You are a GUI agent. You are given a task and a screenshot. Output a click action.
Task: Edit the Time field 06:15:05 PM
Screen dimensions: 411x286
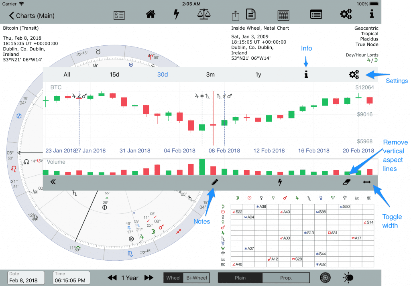71,278
